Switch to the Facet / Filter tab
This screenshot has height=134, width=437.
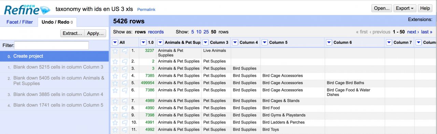[x=20, y=22]
